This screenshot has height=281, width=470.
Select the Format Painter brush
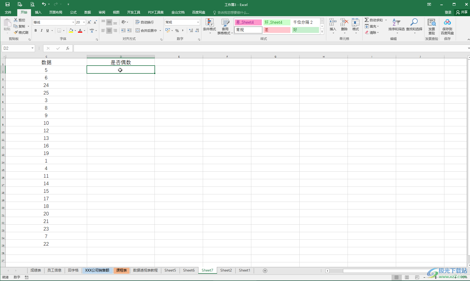click(21, 32)
